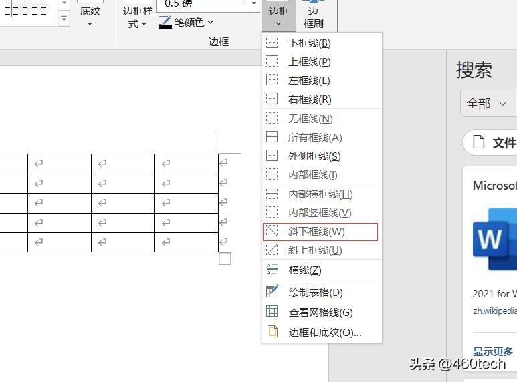Select menu entry 下框线(B) text
Viewport: 517px width, 382px height.
click(x=309, y=43)
